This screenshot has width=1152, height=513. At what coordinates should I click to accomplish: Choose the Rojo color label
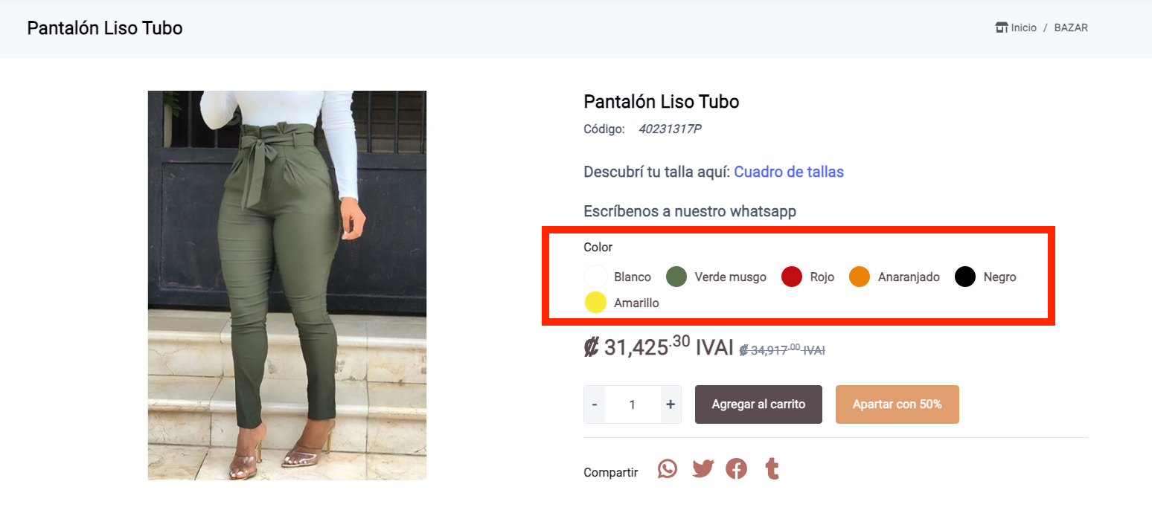[822, 277]
